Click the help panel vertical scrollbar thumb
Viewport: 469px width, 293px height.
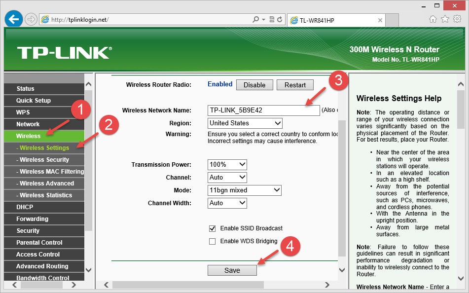click(461, 110)
